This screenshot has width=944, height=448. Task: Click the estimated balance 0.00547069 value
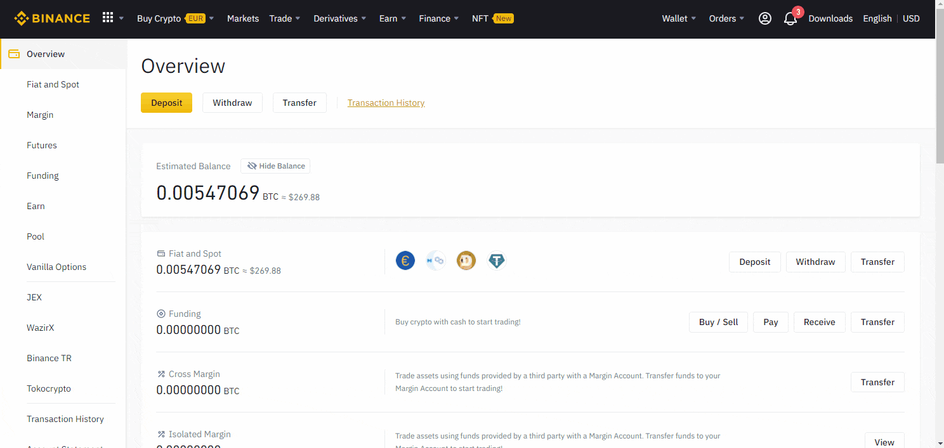208,193
